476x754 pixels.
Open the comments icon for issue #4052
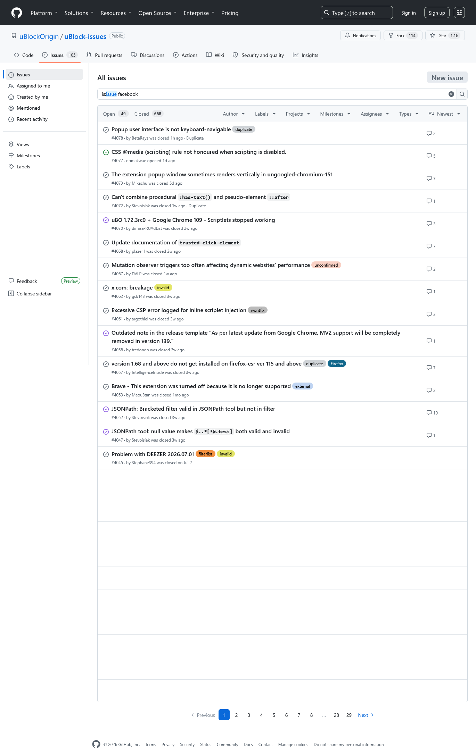tap(429, 413)
